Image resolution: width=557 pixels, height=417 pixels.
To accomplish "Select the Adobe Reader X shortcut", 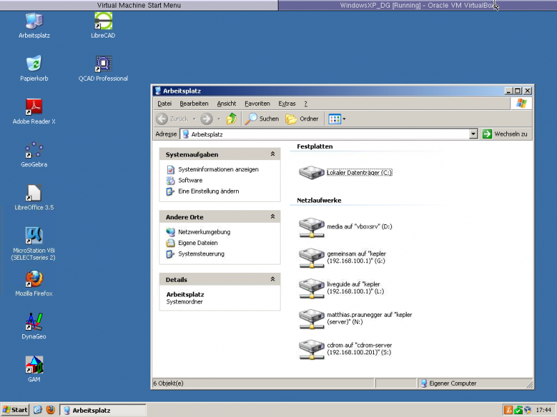I will coord(34,111).
